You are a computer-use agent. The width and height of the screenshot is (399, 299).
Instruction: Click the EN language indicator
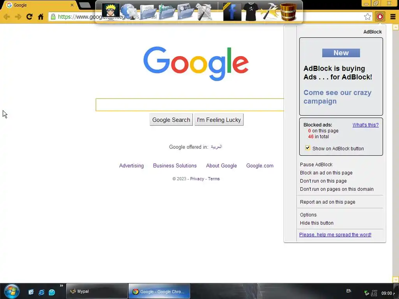[x=349, y=291]
